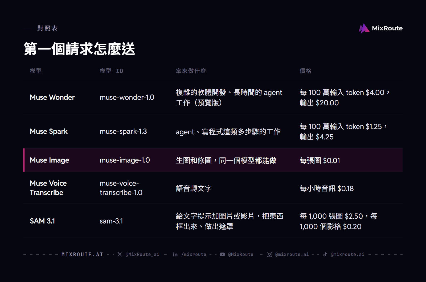This screenshot has height=282, width=426.
Task: Click the LinkedIn icon in footer
Action: (175, 254)
